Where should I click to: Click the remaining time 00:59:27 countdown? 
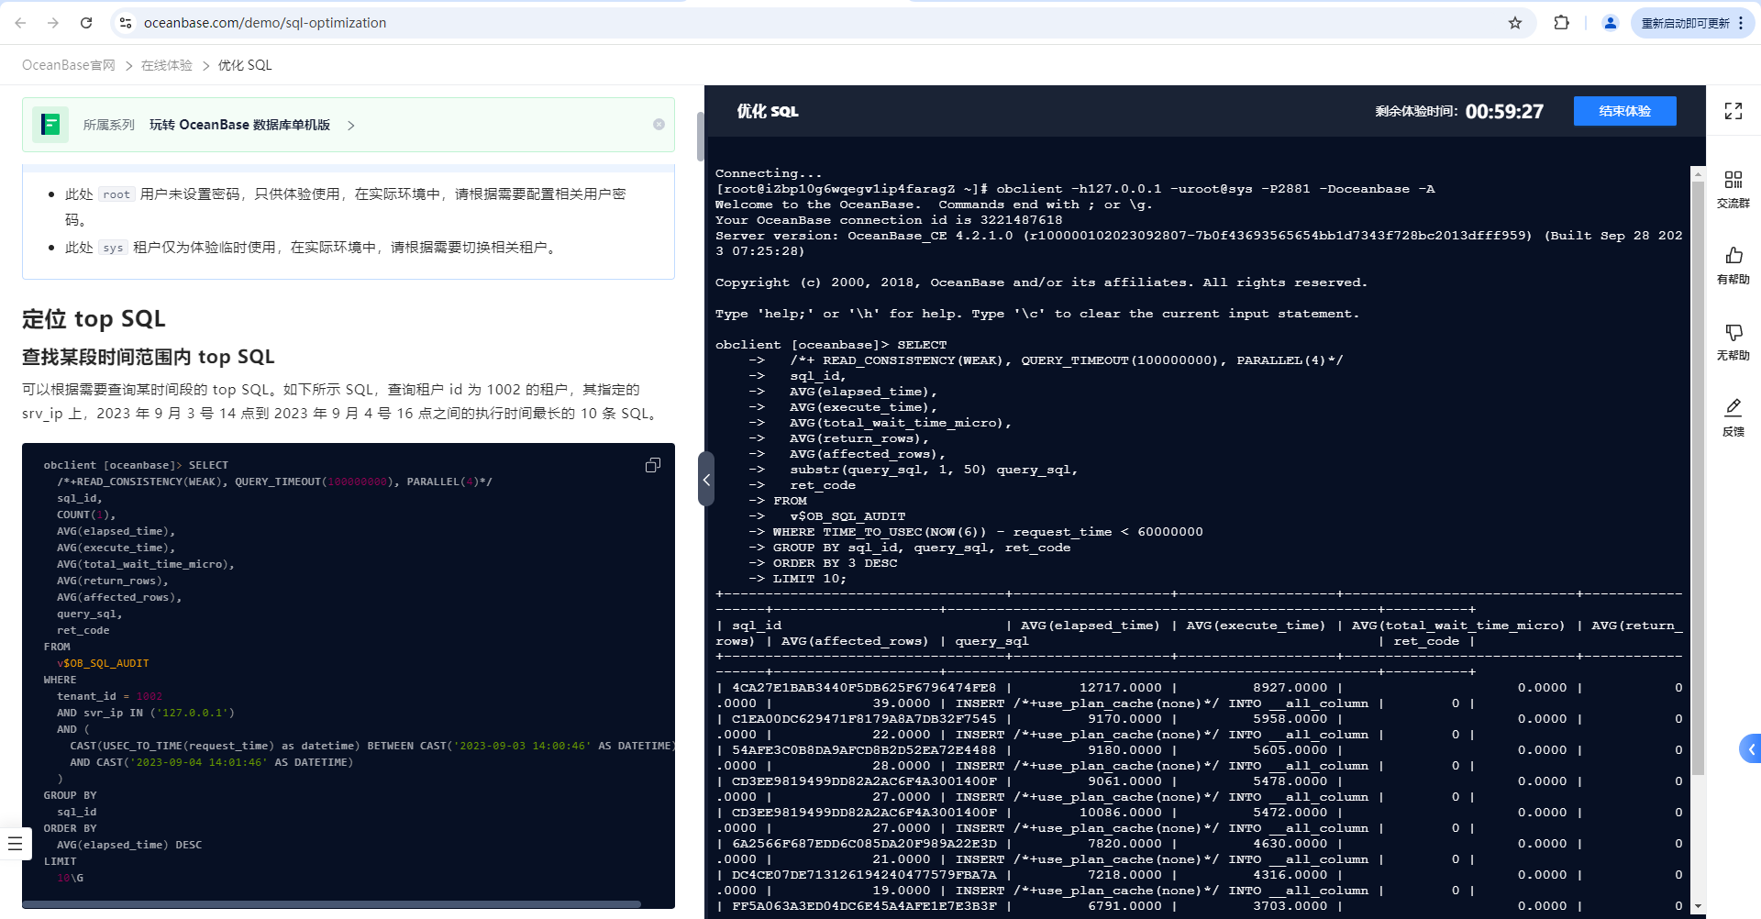1504,111
